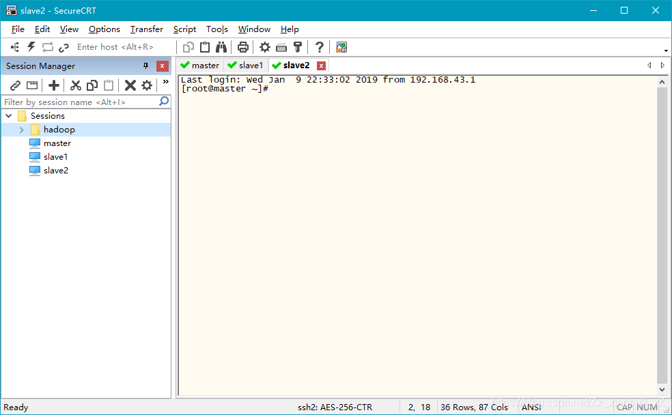Image resolution: width=672 pixels, height=415 pixels.
Task: Switch to the master tab
Action: pos(200,65)
